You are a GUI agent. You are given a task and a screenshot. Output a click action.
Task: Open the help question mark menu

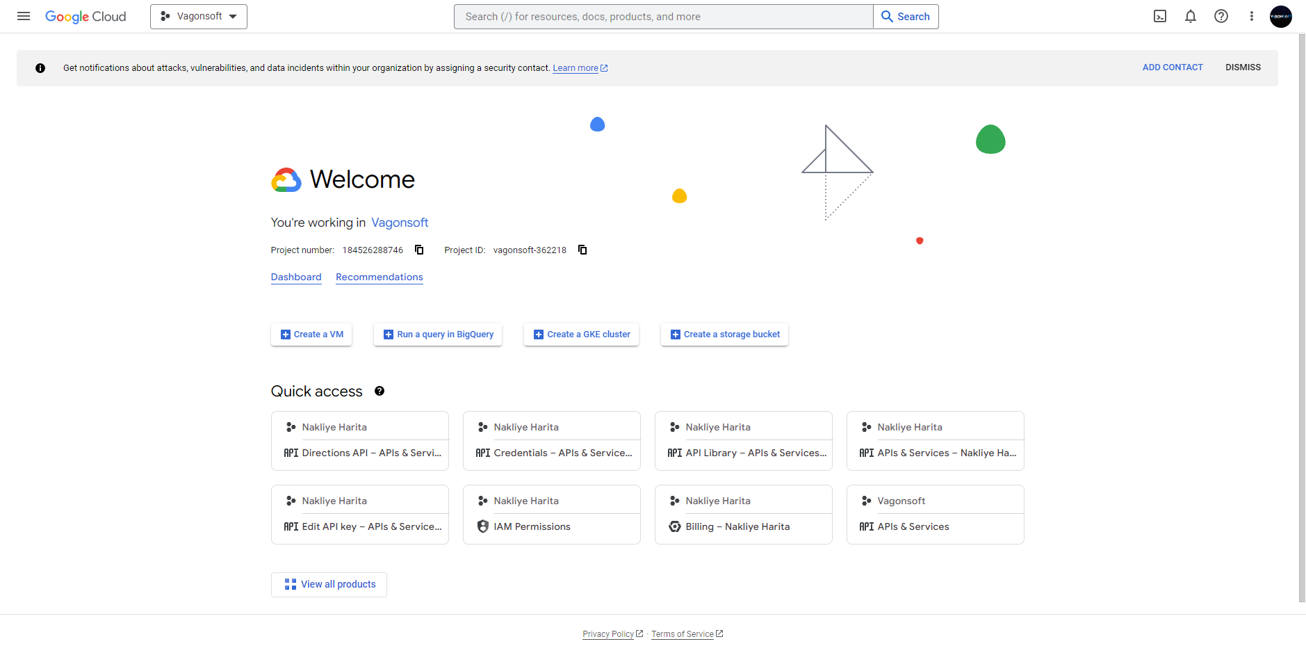pyautogui.click(x=1221, y=16)
